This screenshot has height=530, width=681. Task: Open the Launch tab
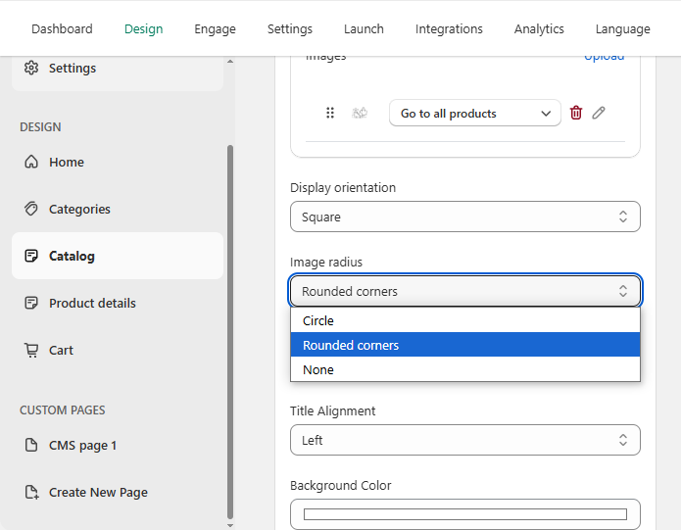pyautogui.click(x=364, y=29)
